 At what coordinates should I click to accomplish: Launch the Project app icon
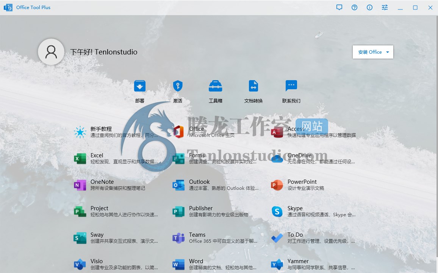pos(80,211)
